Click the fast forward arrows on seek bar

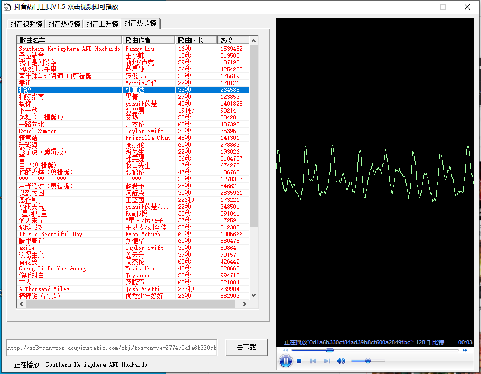tap(465, 350)
